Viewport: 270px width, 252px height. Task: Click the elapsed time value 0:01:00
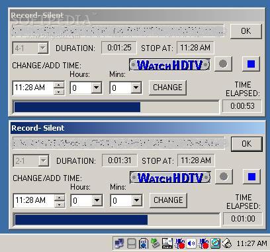pyautogui.click(x=243, y=219)
